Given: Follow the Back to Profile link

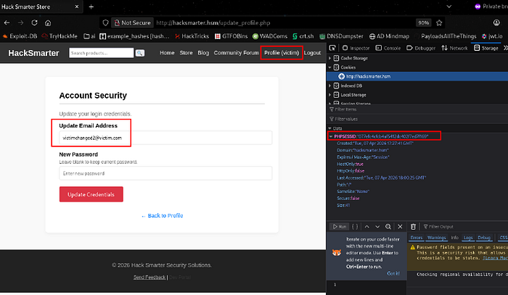Looking at the screenshot, I should (x=162, y=216).
